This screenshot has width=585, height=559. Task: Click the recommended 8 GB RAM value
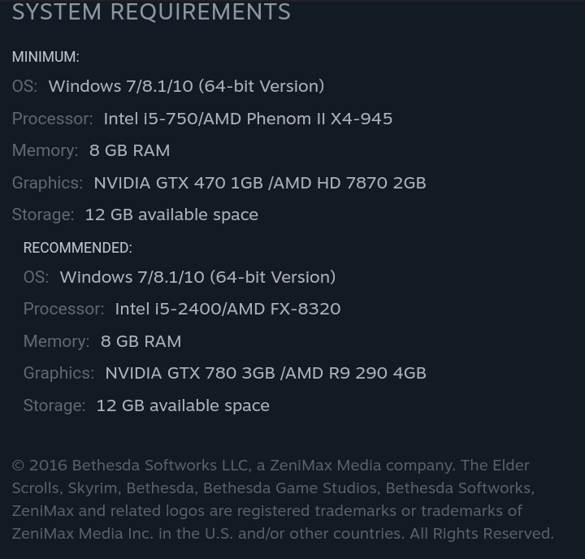pyautogui.click(x=141, y=341)
